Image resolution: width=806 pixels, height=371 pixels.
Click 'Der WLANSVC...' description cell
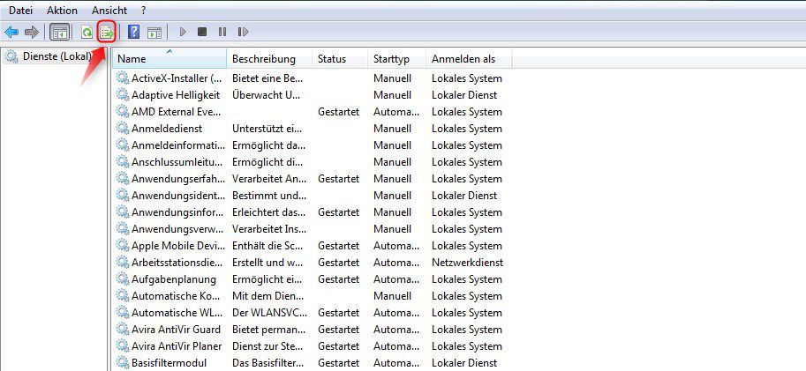(270, 313)
